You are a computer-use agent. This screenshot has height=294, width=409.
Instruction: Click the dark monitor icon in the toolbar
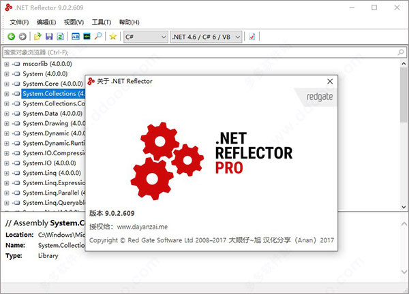87,37
